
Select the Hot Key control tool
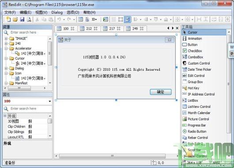pyautogui.click(x=191, y=88)
